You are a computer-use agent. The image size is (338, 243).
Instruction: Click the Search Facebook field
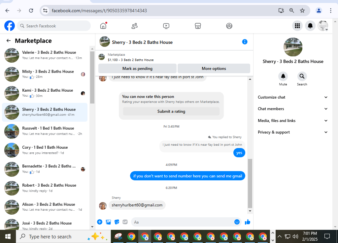[x=54, y=26]
